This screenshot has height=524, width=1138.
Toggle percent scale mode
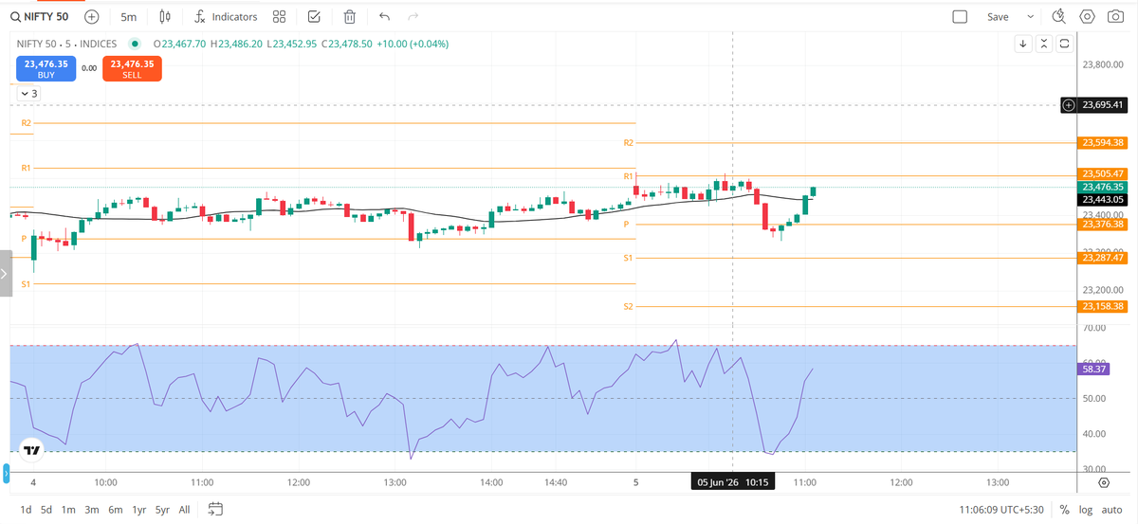(x=1065, y=509)
